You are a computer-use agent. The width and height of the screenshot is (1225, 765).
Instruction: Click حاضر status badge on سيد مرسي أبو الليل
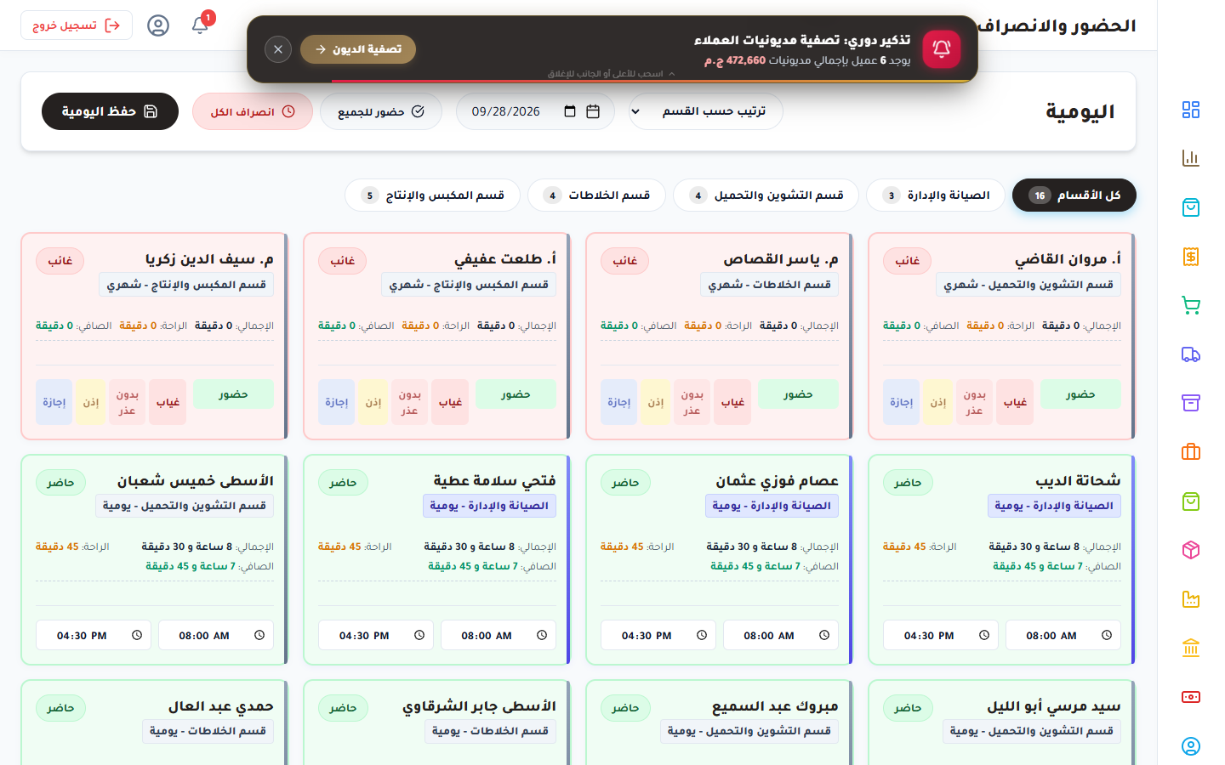point(908,708)
